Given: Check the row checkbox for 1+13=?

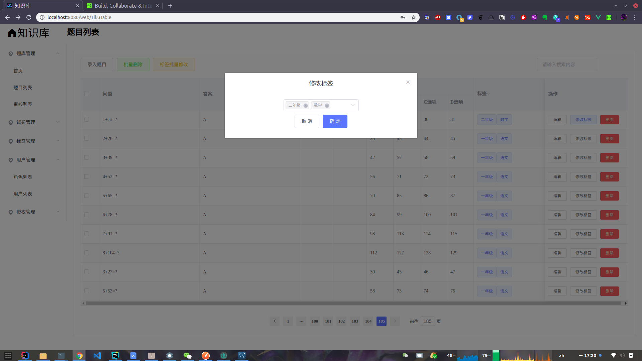Looking at the screenshot, I should 87,119.
